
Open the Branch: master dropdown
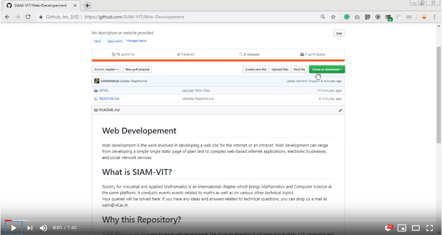coord(106,69)
